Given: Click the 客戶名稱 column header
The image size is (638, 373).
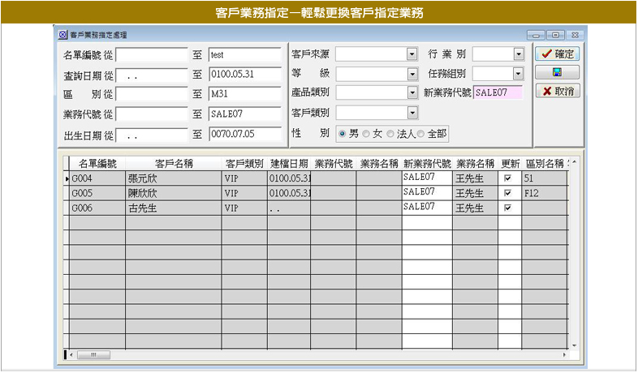Looking at the screenshot, I should [172, 163].
